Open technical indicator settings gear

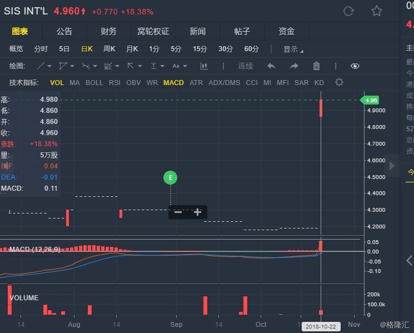[338, 82]
